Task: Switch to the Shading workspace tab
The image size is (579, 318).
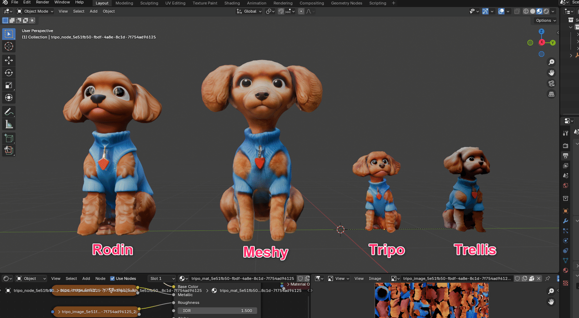Action: (x=232, y=3)
